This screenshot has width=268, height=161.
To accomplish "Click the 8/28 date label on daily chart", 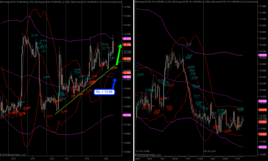I will pyautogui.click(x=137, y=159).
